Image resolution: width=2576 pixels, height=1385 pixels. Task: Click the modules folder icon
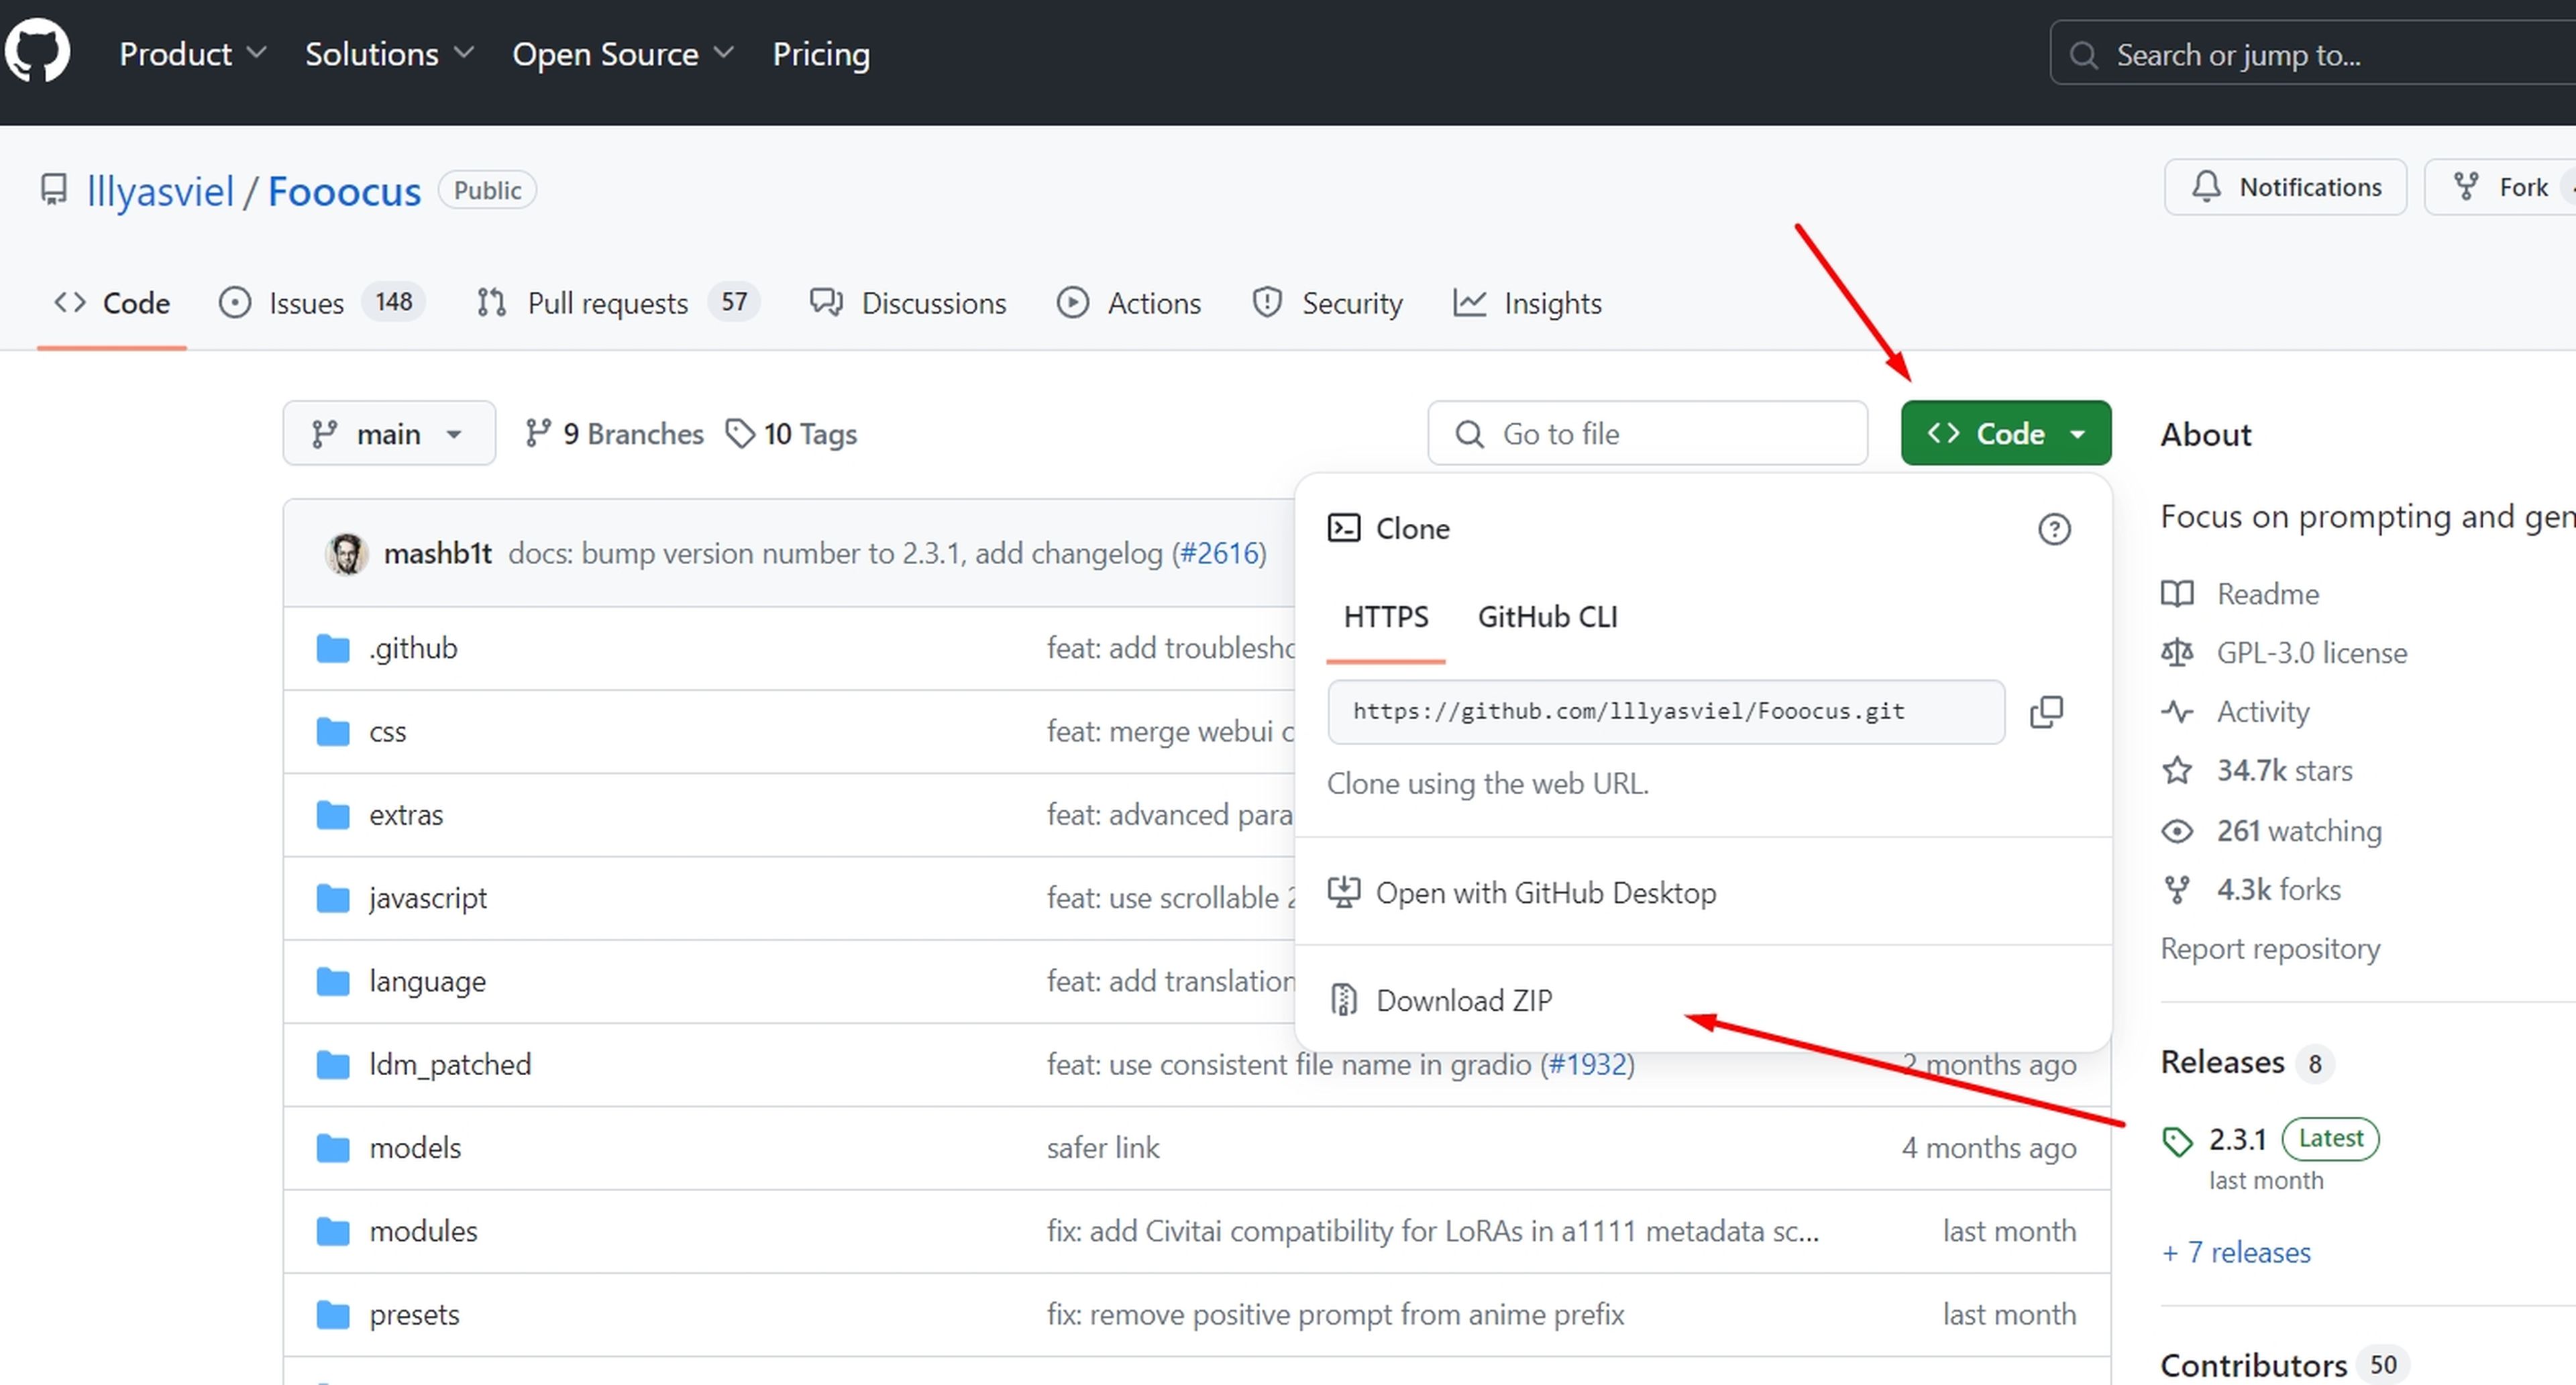(x=333, y=1231)
